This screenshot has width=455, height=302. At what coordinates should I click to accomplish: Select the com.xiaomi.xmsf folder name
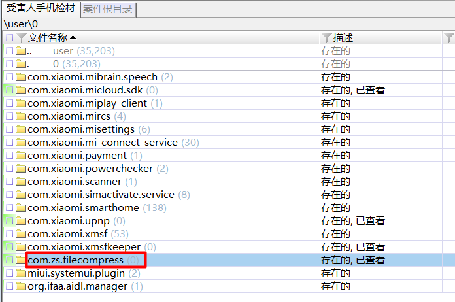tap(67, 234)
